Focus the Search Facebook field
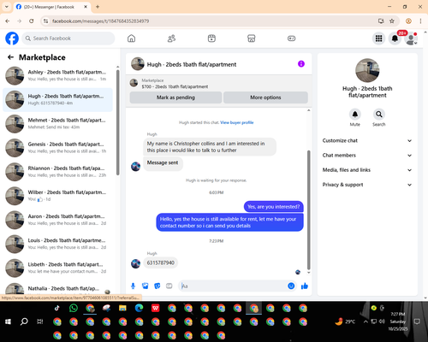 click(x=68, y=38)
